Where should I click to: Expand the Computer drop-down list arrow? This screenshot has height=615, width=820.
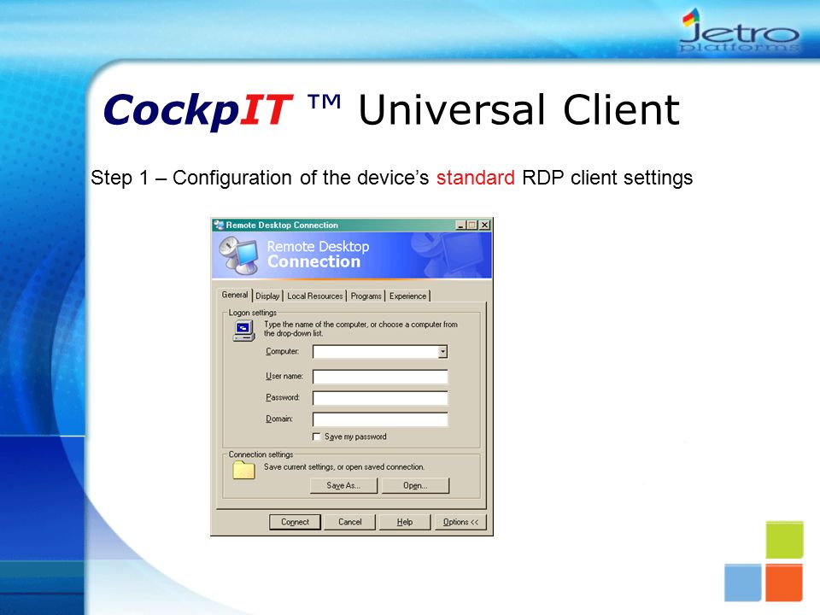pos(442,351)
